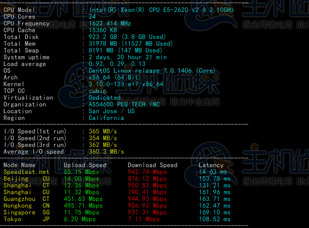Select the Speedtest.net node row
The height and width of the screenshot is (228, 309).
pyautogui.click(x=26, y=172)
